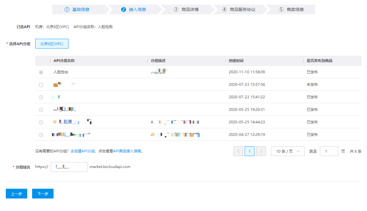Go to step 1 基础信息

(77, 9)
